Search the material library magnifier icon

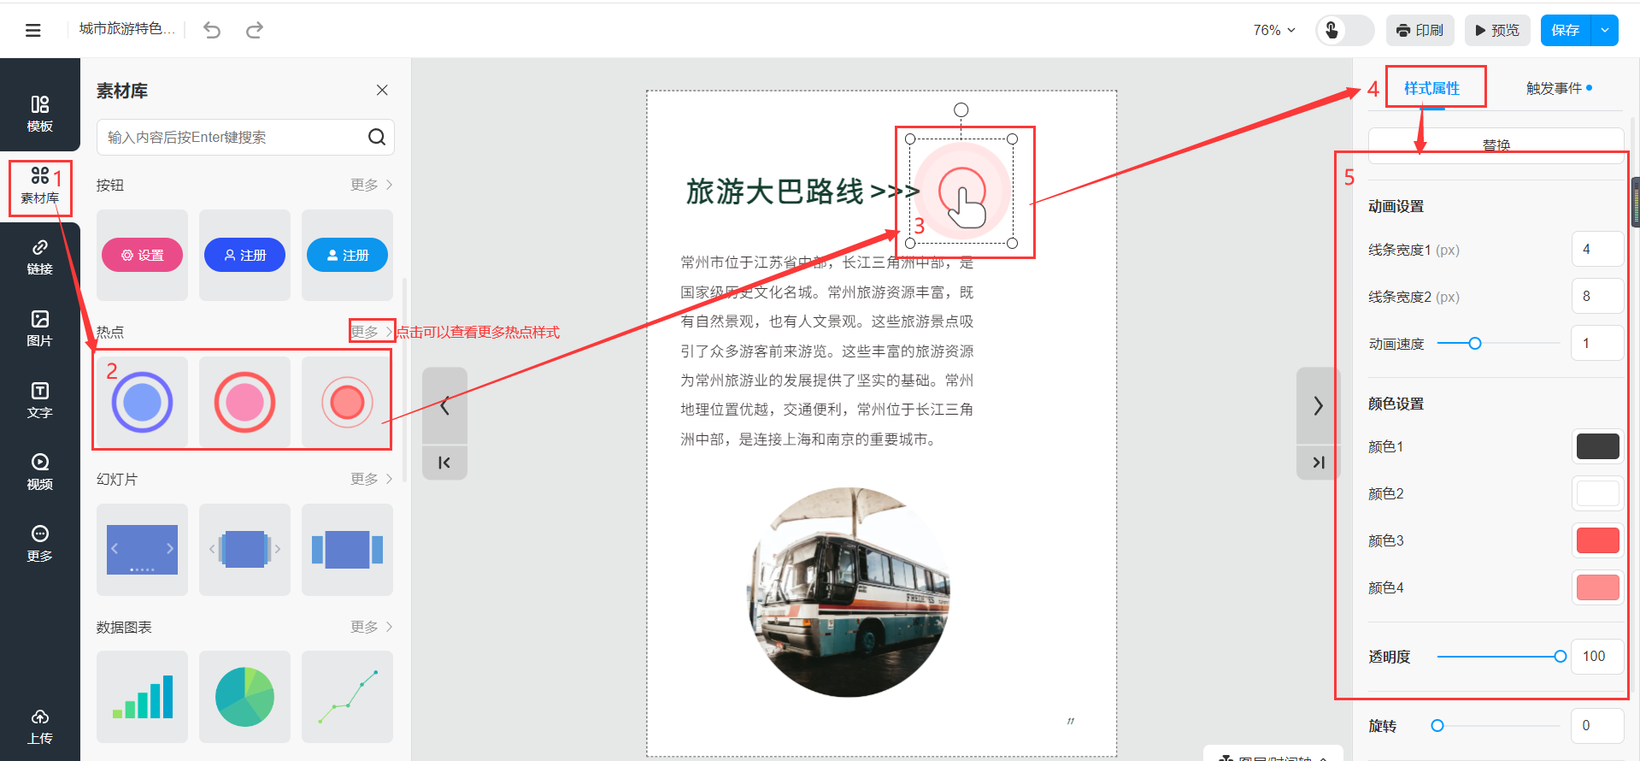[376, 137]
